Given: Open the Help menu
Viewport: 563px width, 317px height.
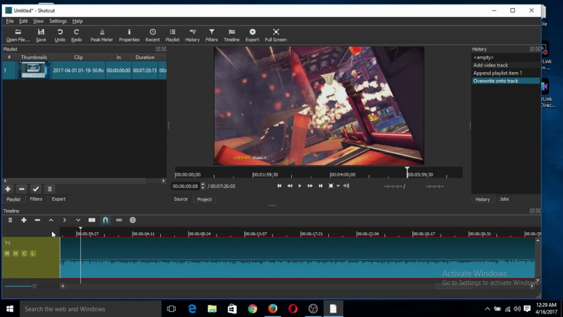Looking at the screenshot, I should pos(77,21).
